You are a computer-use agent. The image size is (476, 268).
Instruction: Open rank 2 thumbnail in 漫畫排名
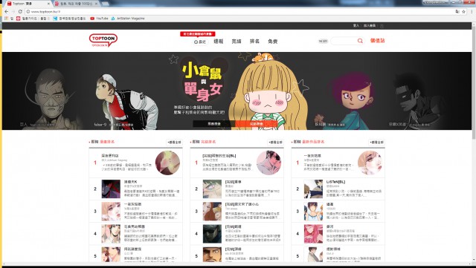(111, 189)
